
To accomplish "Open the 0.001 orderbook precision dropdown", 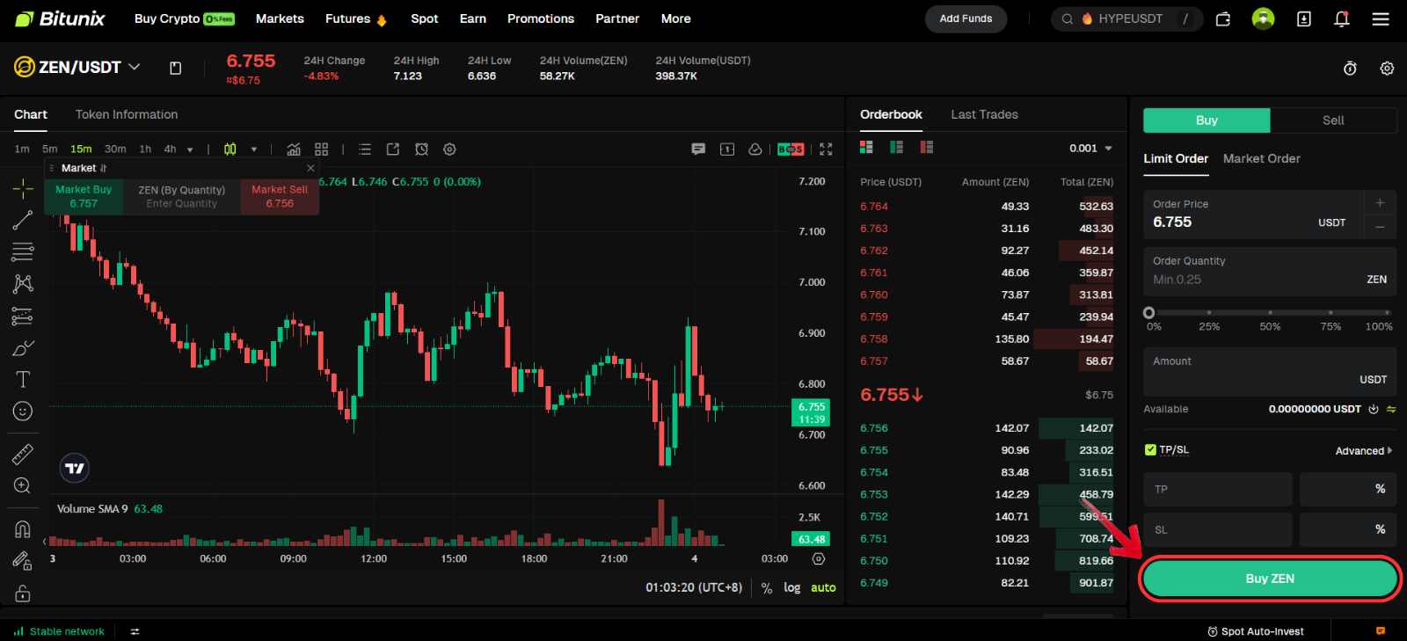I will click(1090, 149).
